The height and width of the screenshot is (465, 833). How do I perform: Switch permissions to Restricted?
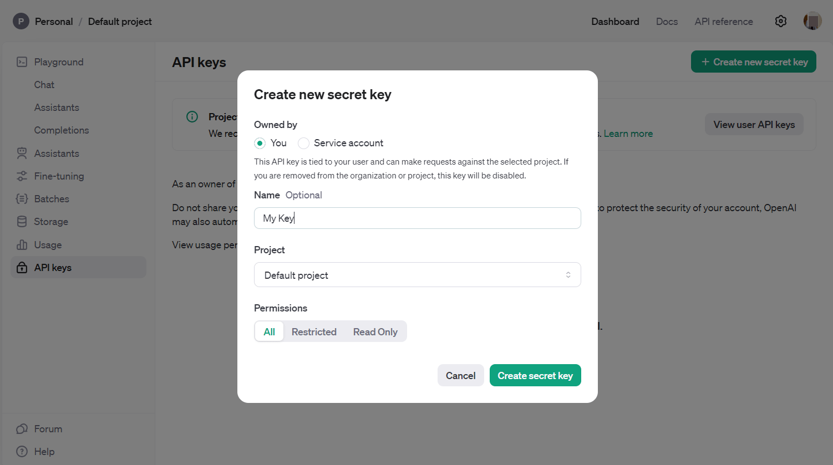(x=314, y=332)
